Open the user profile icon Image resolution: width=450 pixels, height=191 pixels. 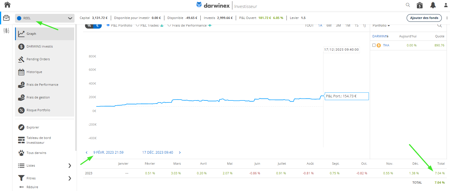point(446,5)
